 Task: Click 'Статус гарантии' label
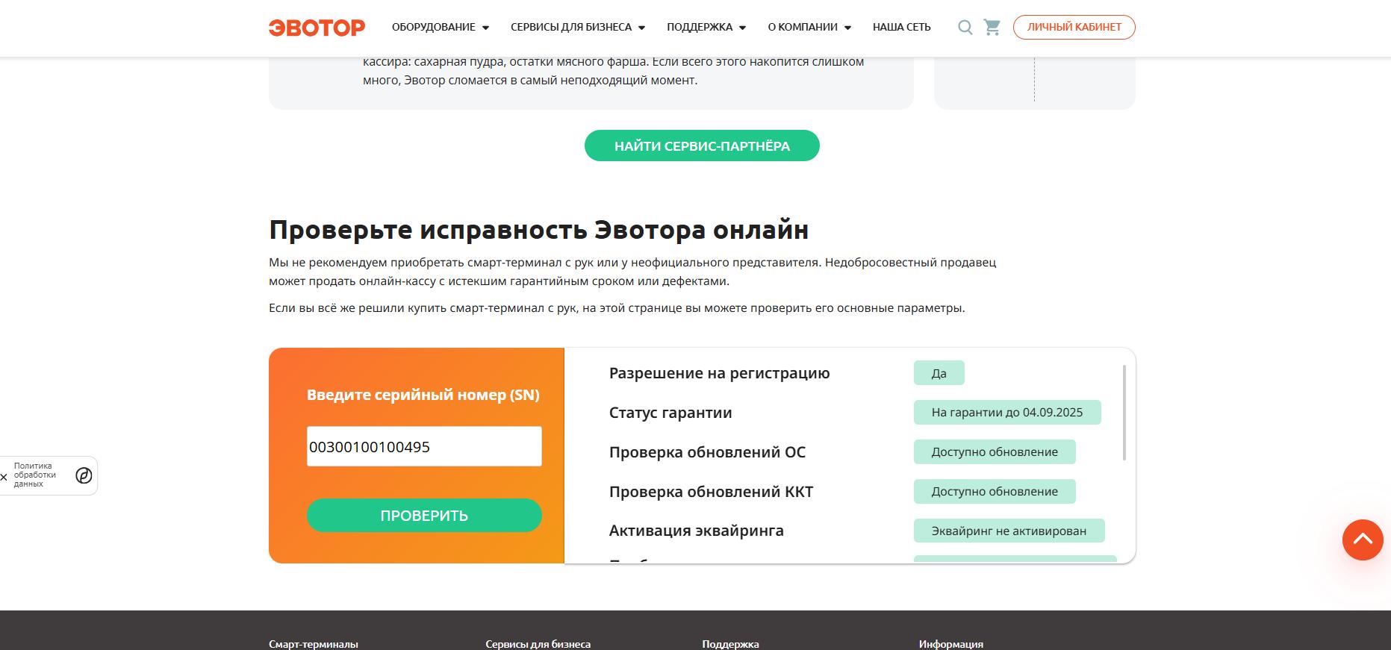[670, 413]
